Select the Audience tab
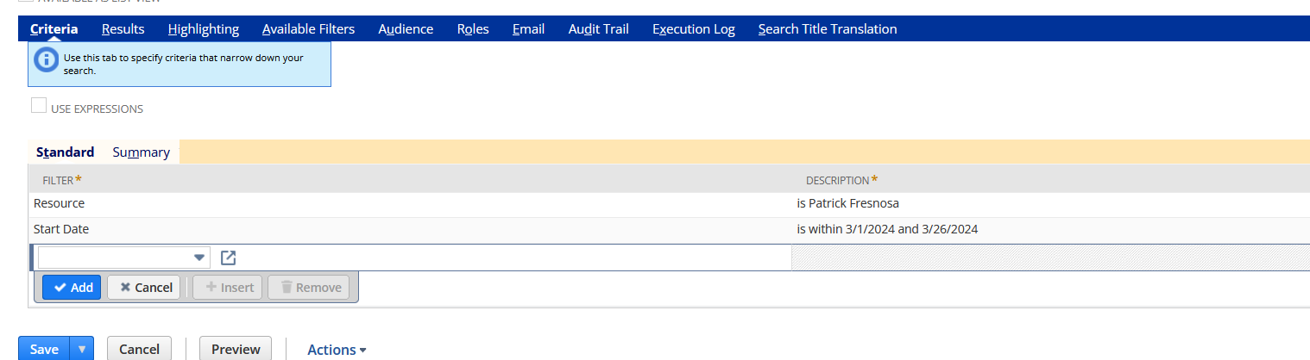 pyautogui.click(x=406, y=29)
